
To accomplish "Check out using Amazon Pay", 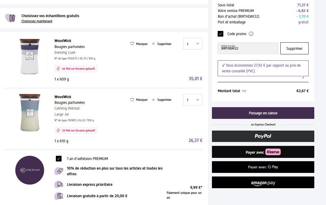I will [x=263, y=182].
